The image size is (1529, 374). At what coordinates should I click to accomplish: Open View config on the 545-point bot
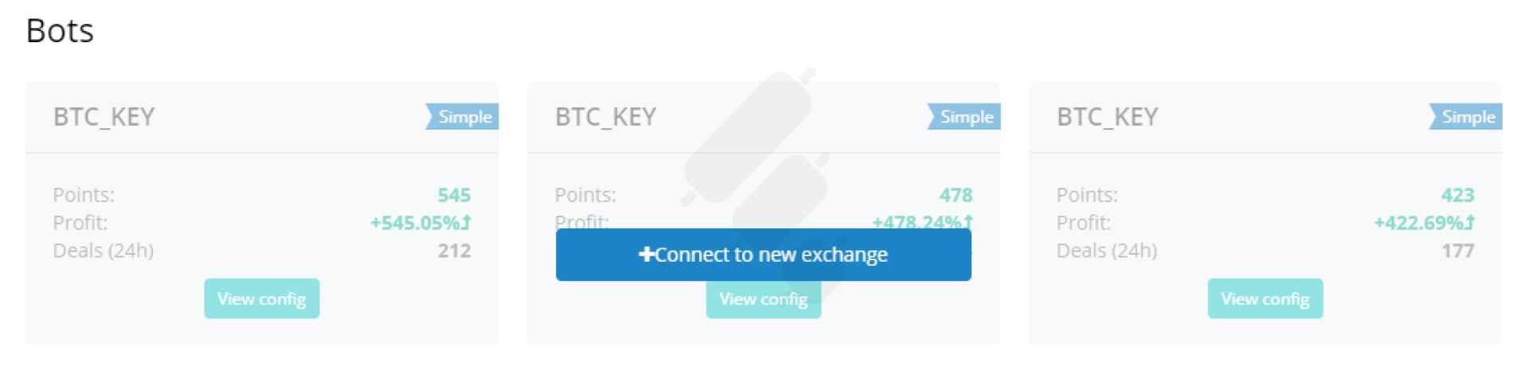click(261, 298)
